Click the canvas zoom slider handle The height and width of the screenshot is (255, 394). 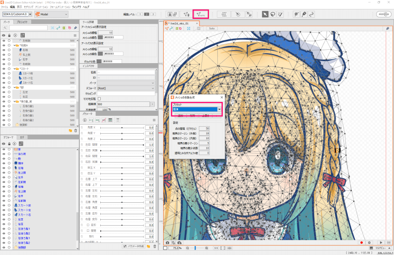pyautogui.click(x=195, y=248)
